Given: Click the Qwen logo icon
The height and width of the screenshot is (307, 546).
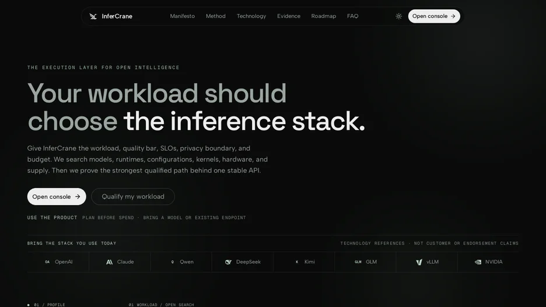Looking at the screenshot, I should tap(172, 262).
